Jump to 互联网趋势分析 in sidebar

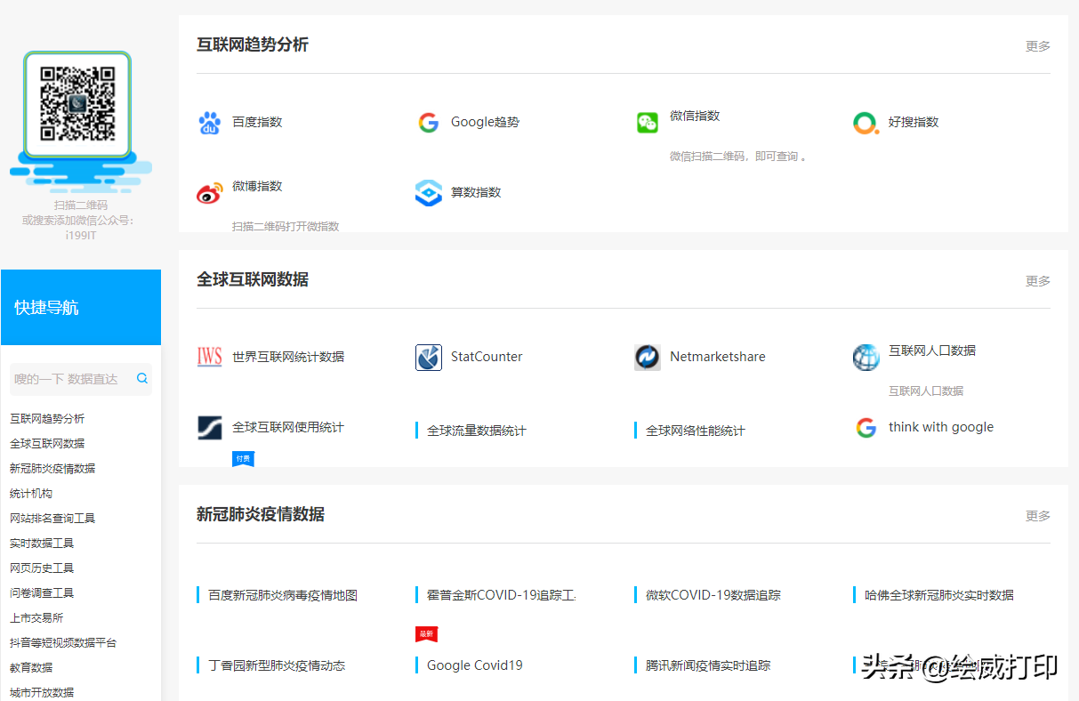pos(47,419)
